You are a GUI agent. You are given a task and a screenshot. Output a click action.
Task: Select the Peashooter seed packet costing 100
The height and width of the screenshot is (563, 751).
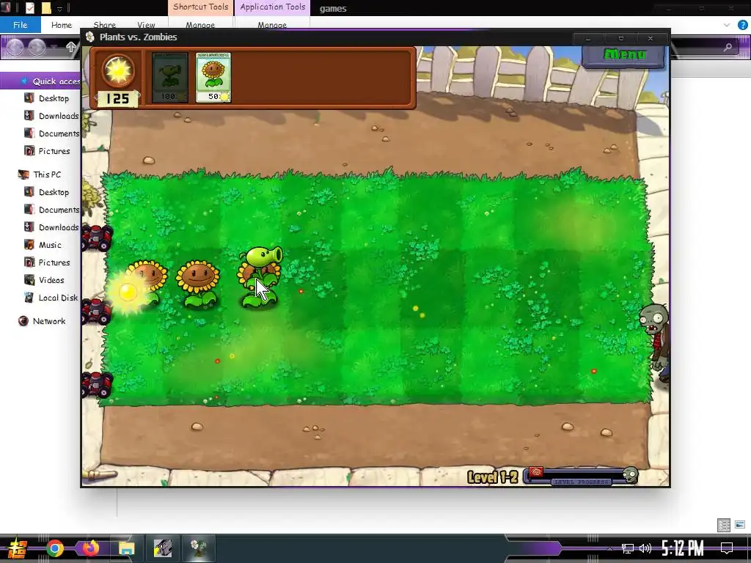[169, 78]
